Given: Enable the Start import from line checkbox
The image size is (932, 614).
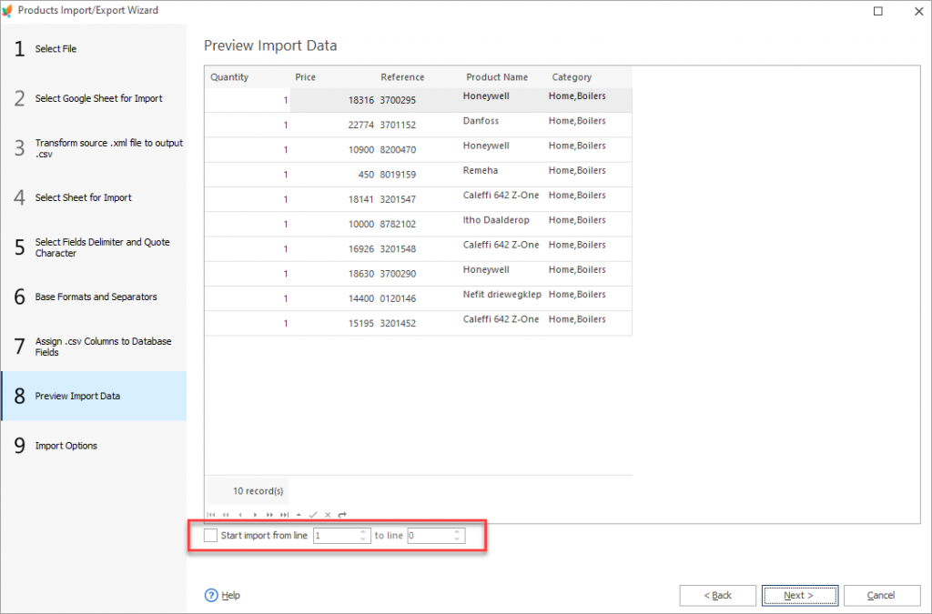Looking at the screenshot, I should 210,535.
